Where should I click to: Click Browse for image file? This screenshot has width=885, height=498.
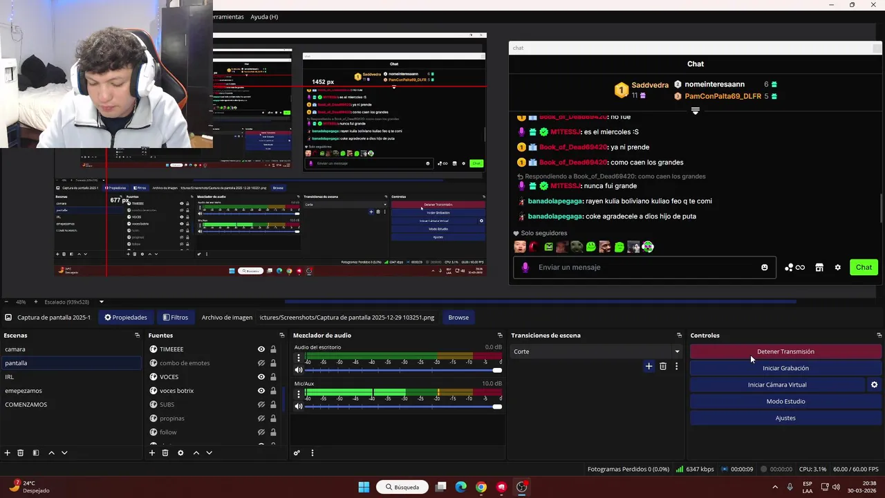click(x=458, y=317)
